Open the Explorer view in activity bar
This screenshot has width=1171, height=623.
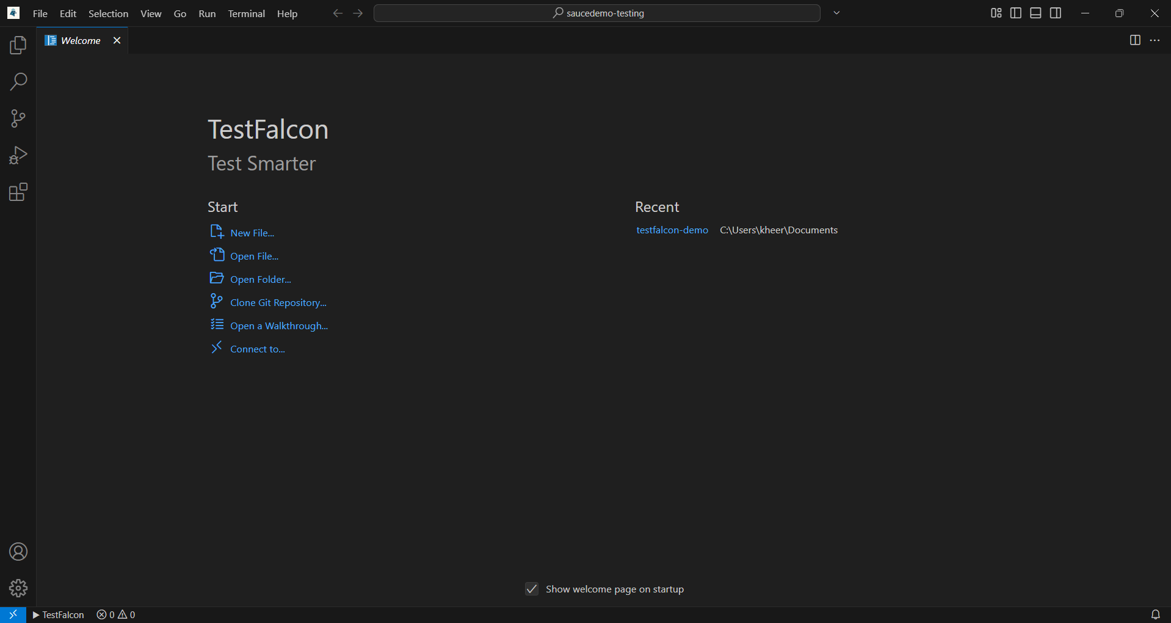click(18, 45)
